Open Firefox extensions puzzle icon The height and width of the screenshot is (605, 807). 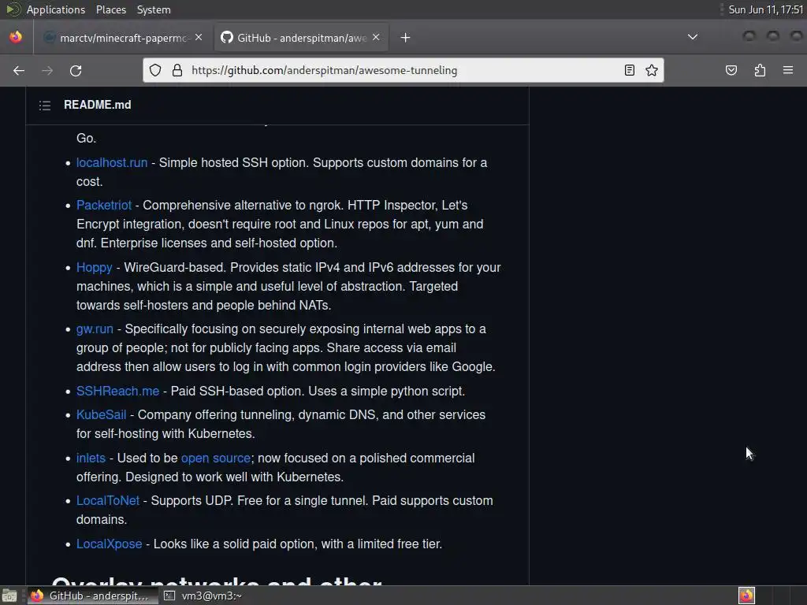click(x=760, y=70)
